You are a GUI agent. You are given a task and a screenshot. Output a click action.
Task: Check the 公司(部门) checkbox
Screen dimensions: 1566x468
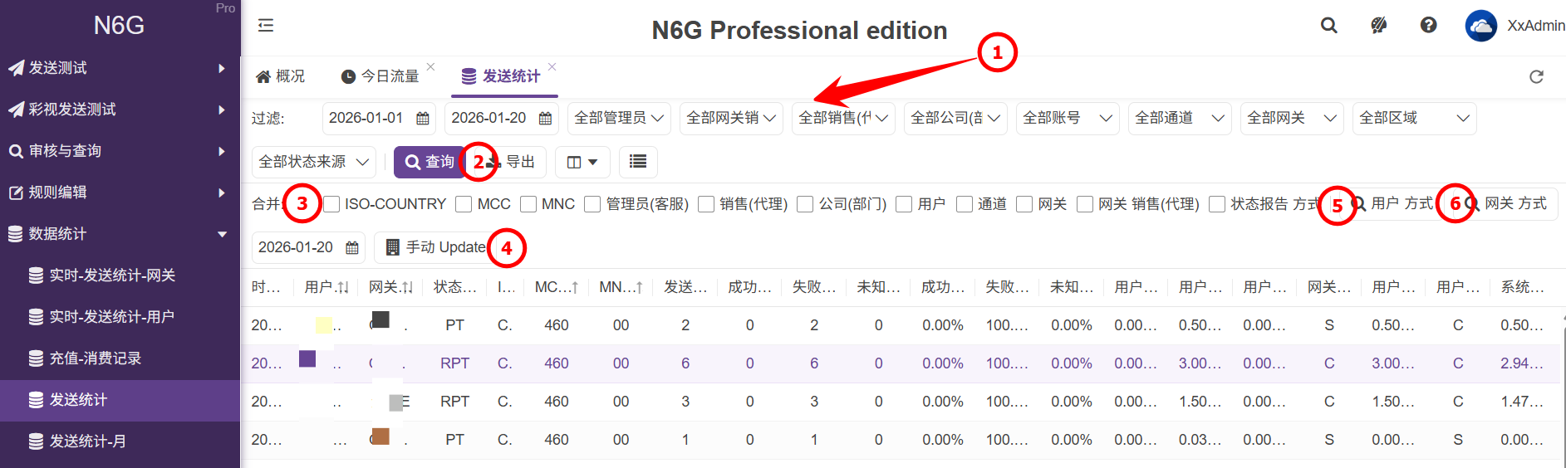click(x=805, y=204)
